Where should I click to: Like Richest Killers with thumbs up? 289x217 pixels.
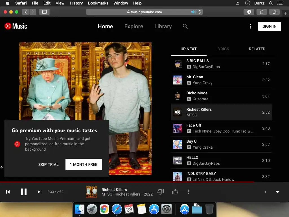pos(175,192)
